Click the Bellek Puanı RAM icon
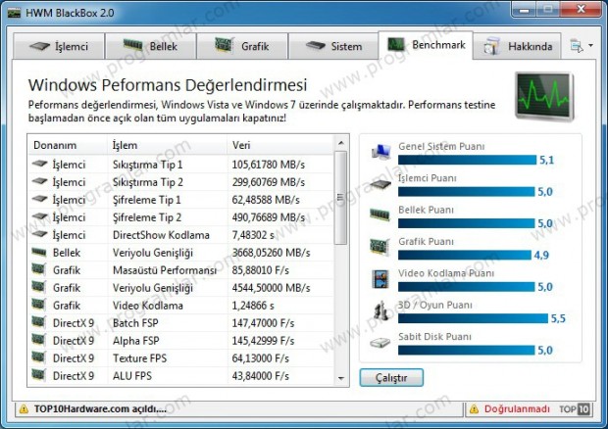 380,214
